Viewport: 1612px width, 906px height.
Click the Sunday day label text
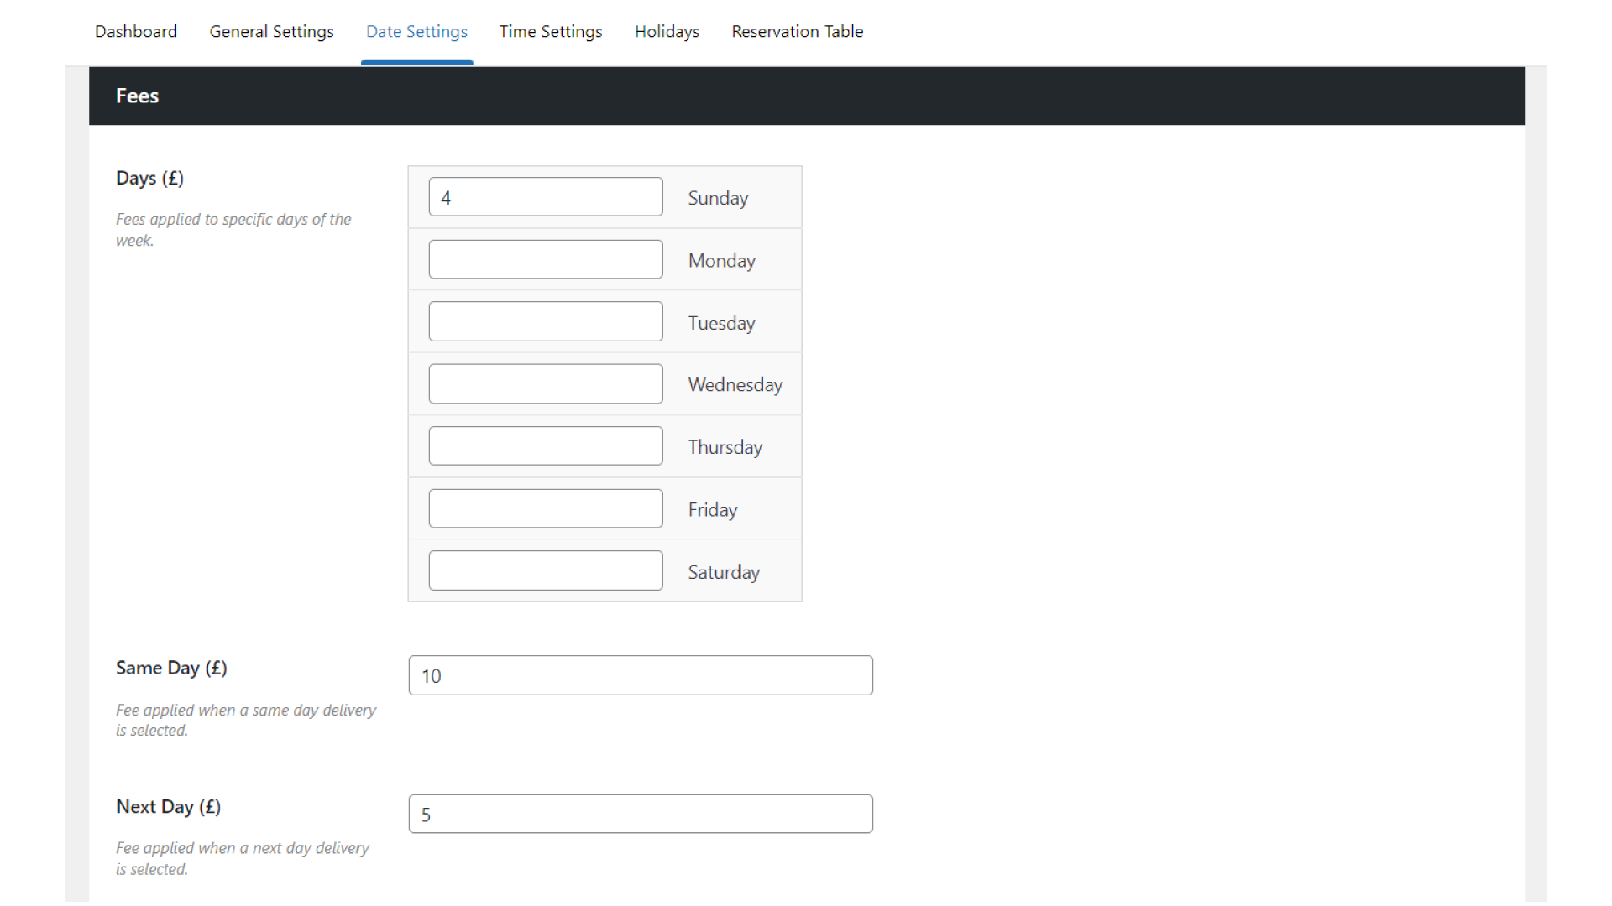pos(718,198)
